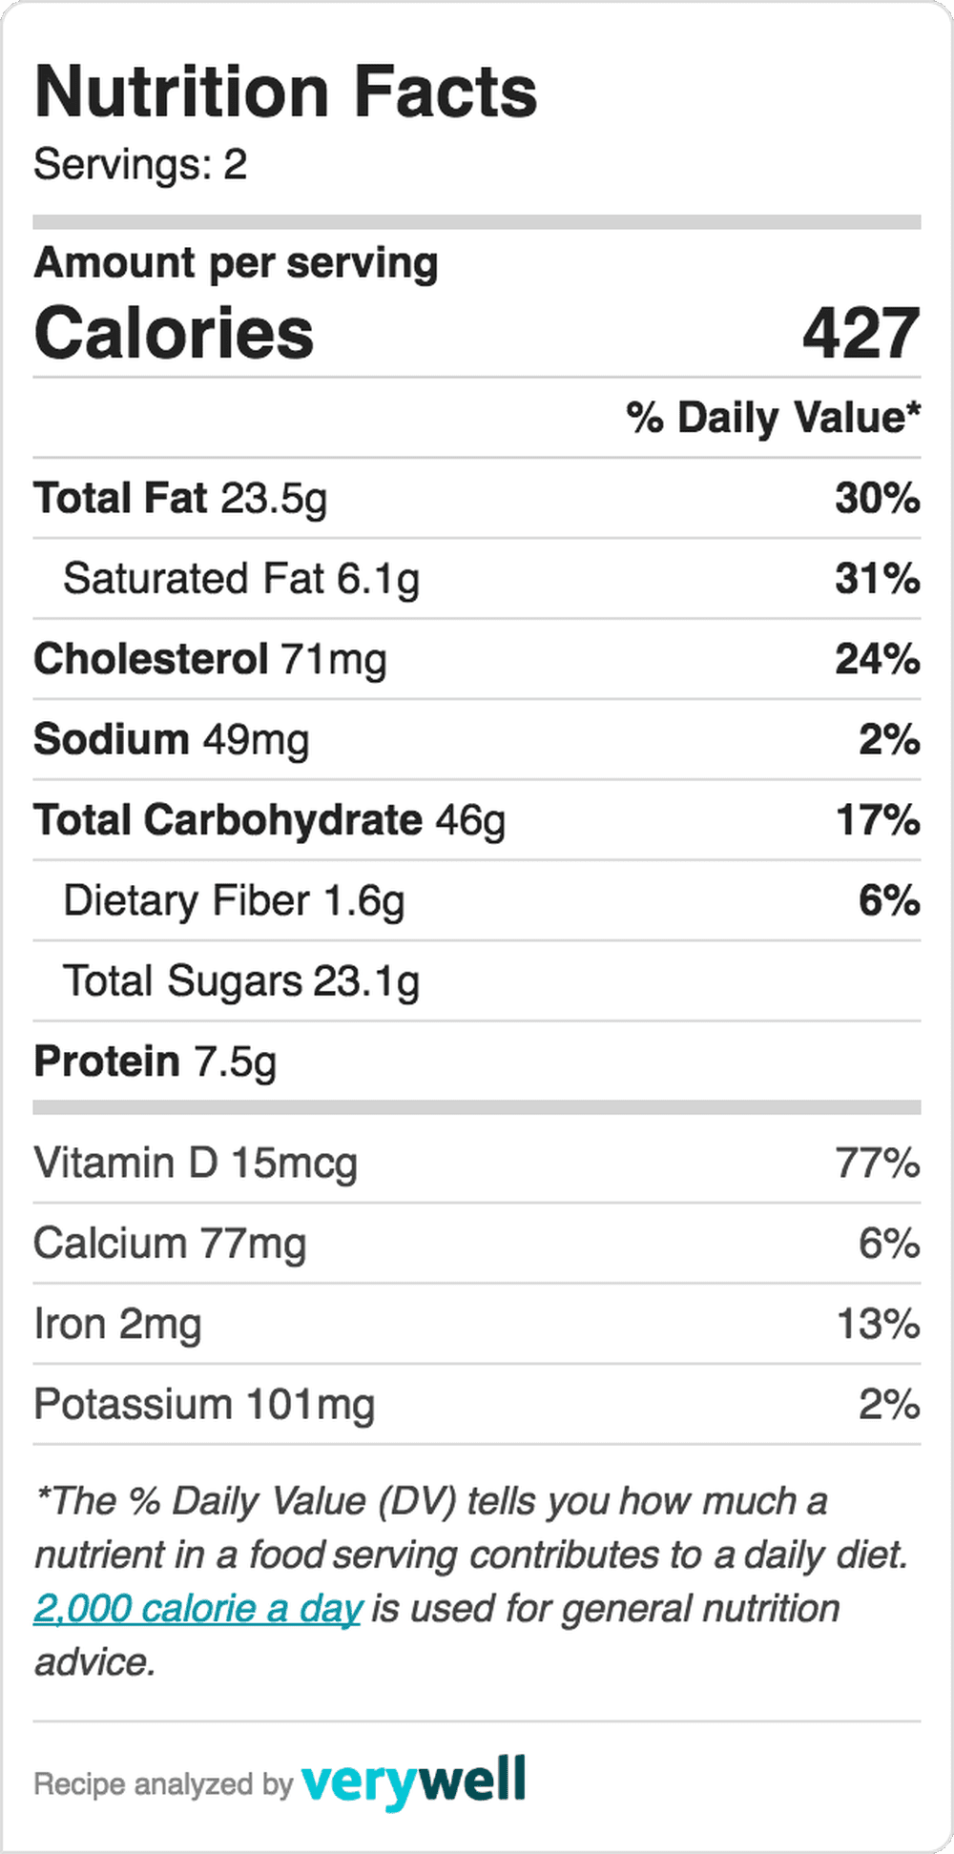The height and width of the screenshot is (1854, 954).
Task: Click the verywell logo
Action: (413, 1782)
